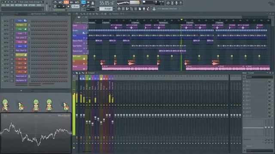This screenshot has height=154, width=275.
Task: Open the mixer input routing dropdown
Action: [x=260, y=77]
